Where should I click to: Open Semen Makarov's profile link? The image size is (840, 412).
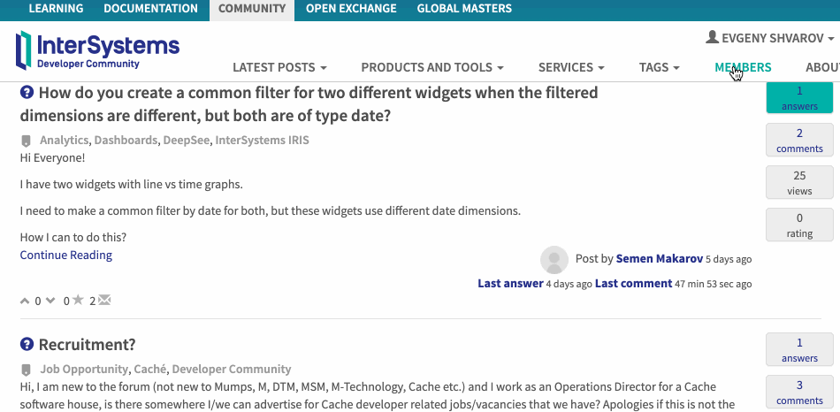pyautogui.click(x=659, y=259)
